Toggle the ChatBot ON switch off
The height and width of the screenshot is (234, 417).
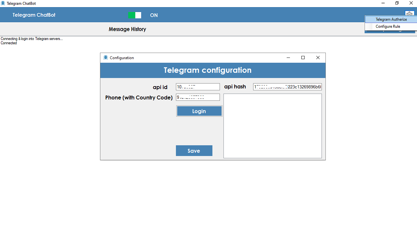click(135, 15)
